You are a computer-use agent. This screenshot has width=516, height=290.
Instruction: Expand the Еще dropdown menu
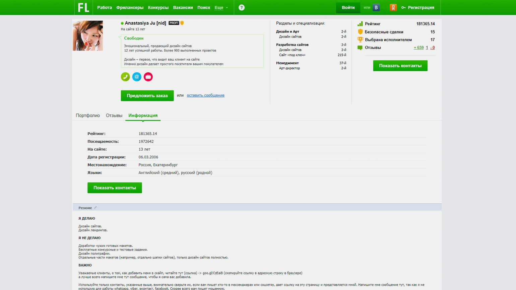221,7
